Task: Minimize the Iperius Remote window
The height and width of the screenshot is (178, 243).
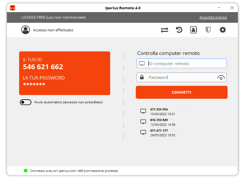Action: pos(219,8)
